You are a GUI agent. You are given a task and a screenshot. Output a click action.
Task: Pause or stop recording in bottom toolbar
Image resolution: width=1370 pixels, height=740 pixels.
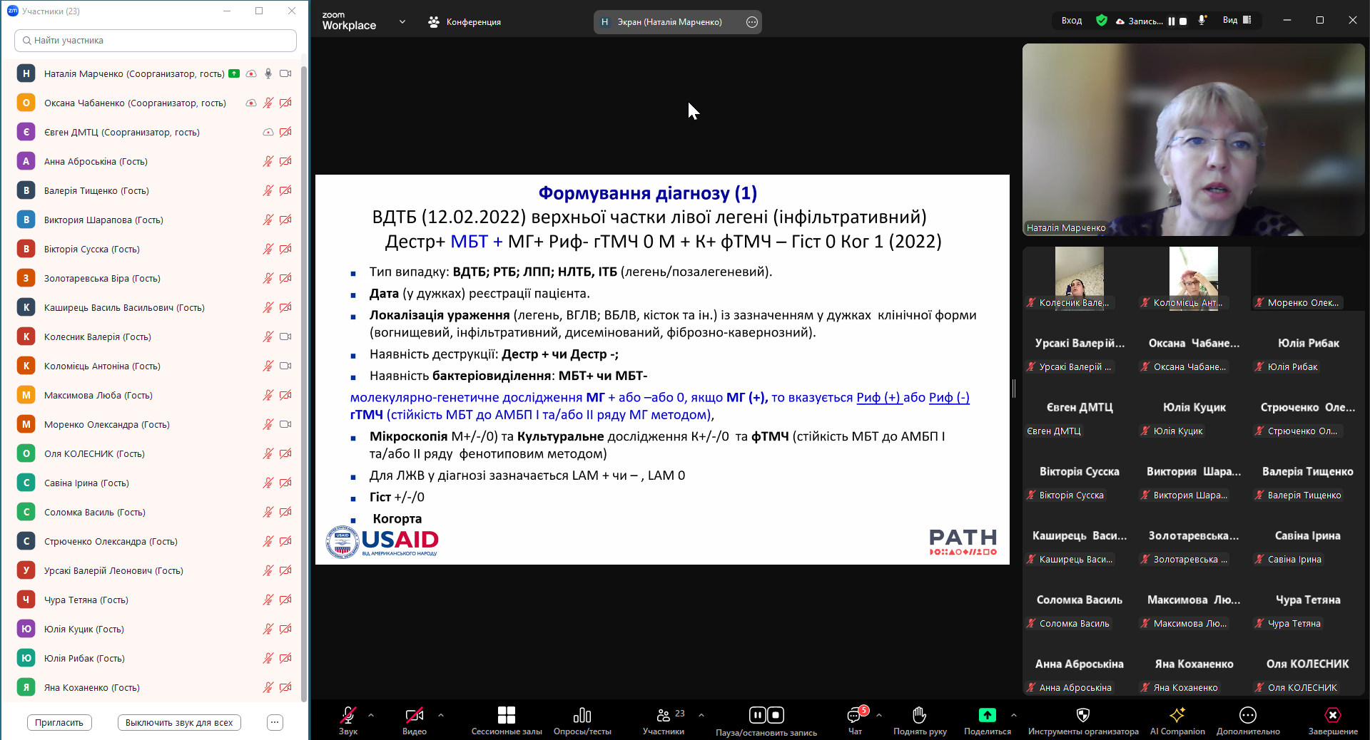766,715
